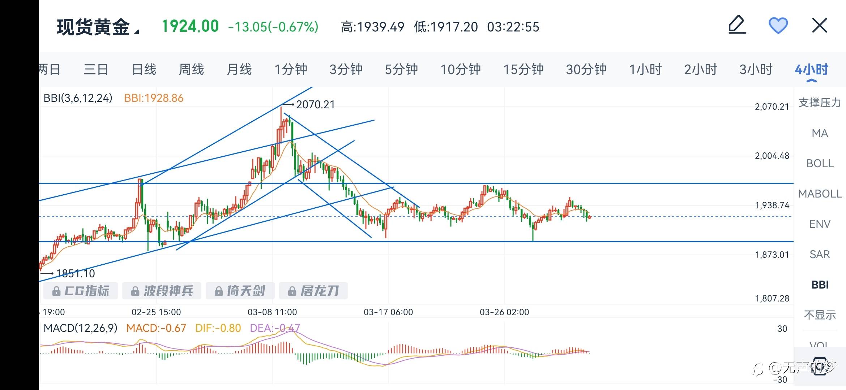Open the locked CG指标 indicator

click(81, 291)
